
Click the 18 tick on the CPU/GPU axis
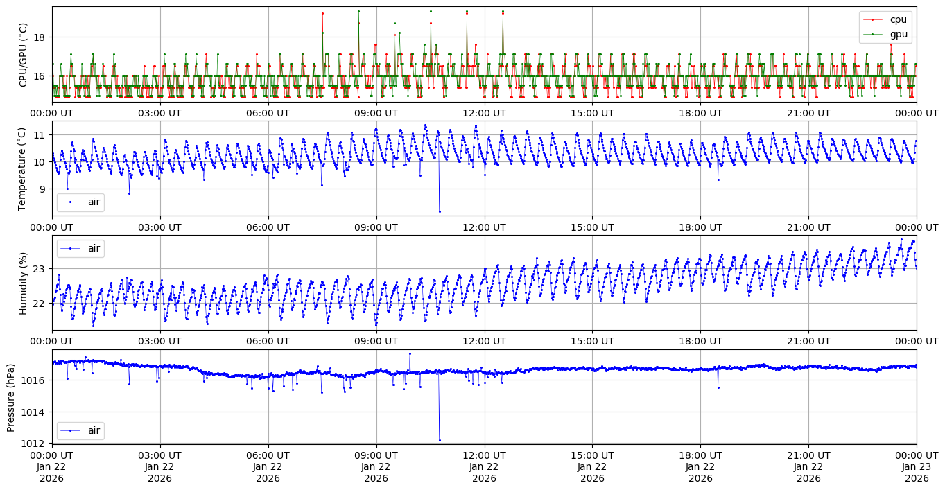point(40,37)
